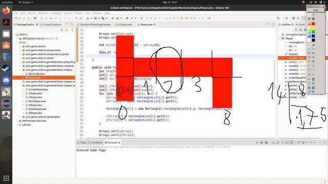Expand the com.game.xtetrix.inputEngine package
Screen dimensions: 328x184
point(20,117)
